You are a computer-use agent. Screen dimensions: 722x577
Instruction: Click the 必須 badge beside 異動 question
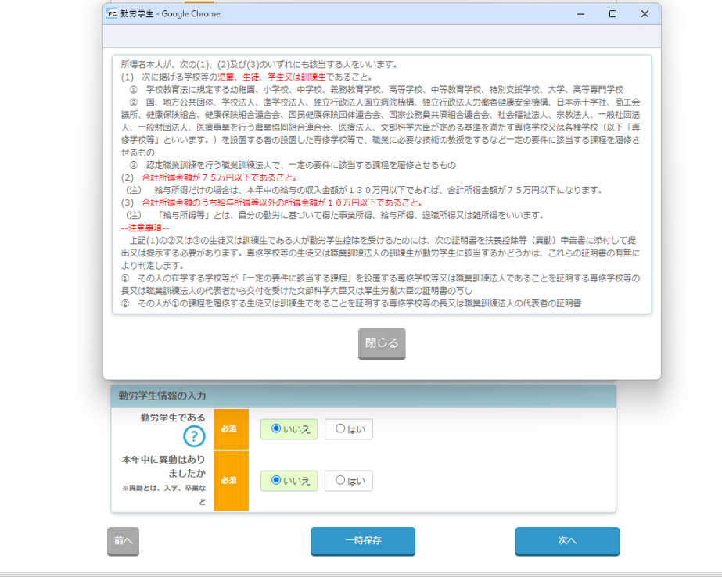231,481
